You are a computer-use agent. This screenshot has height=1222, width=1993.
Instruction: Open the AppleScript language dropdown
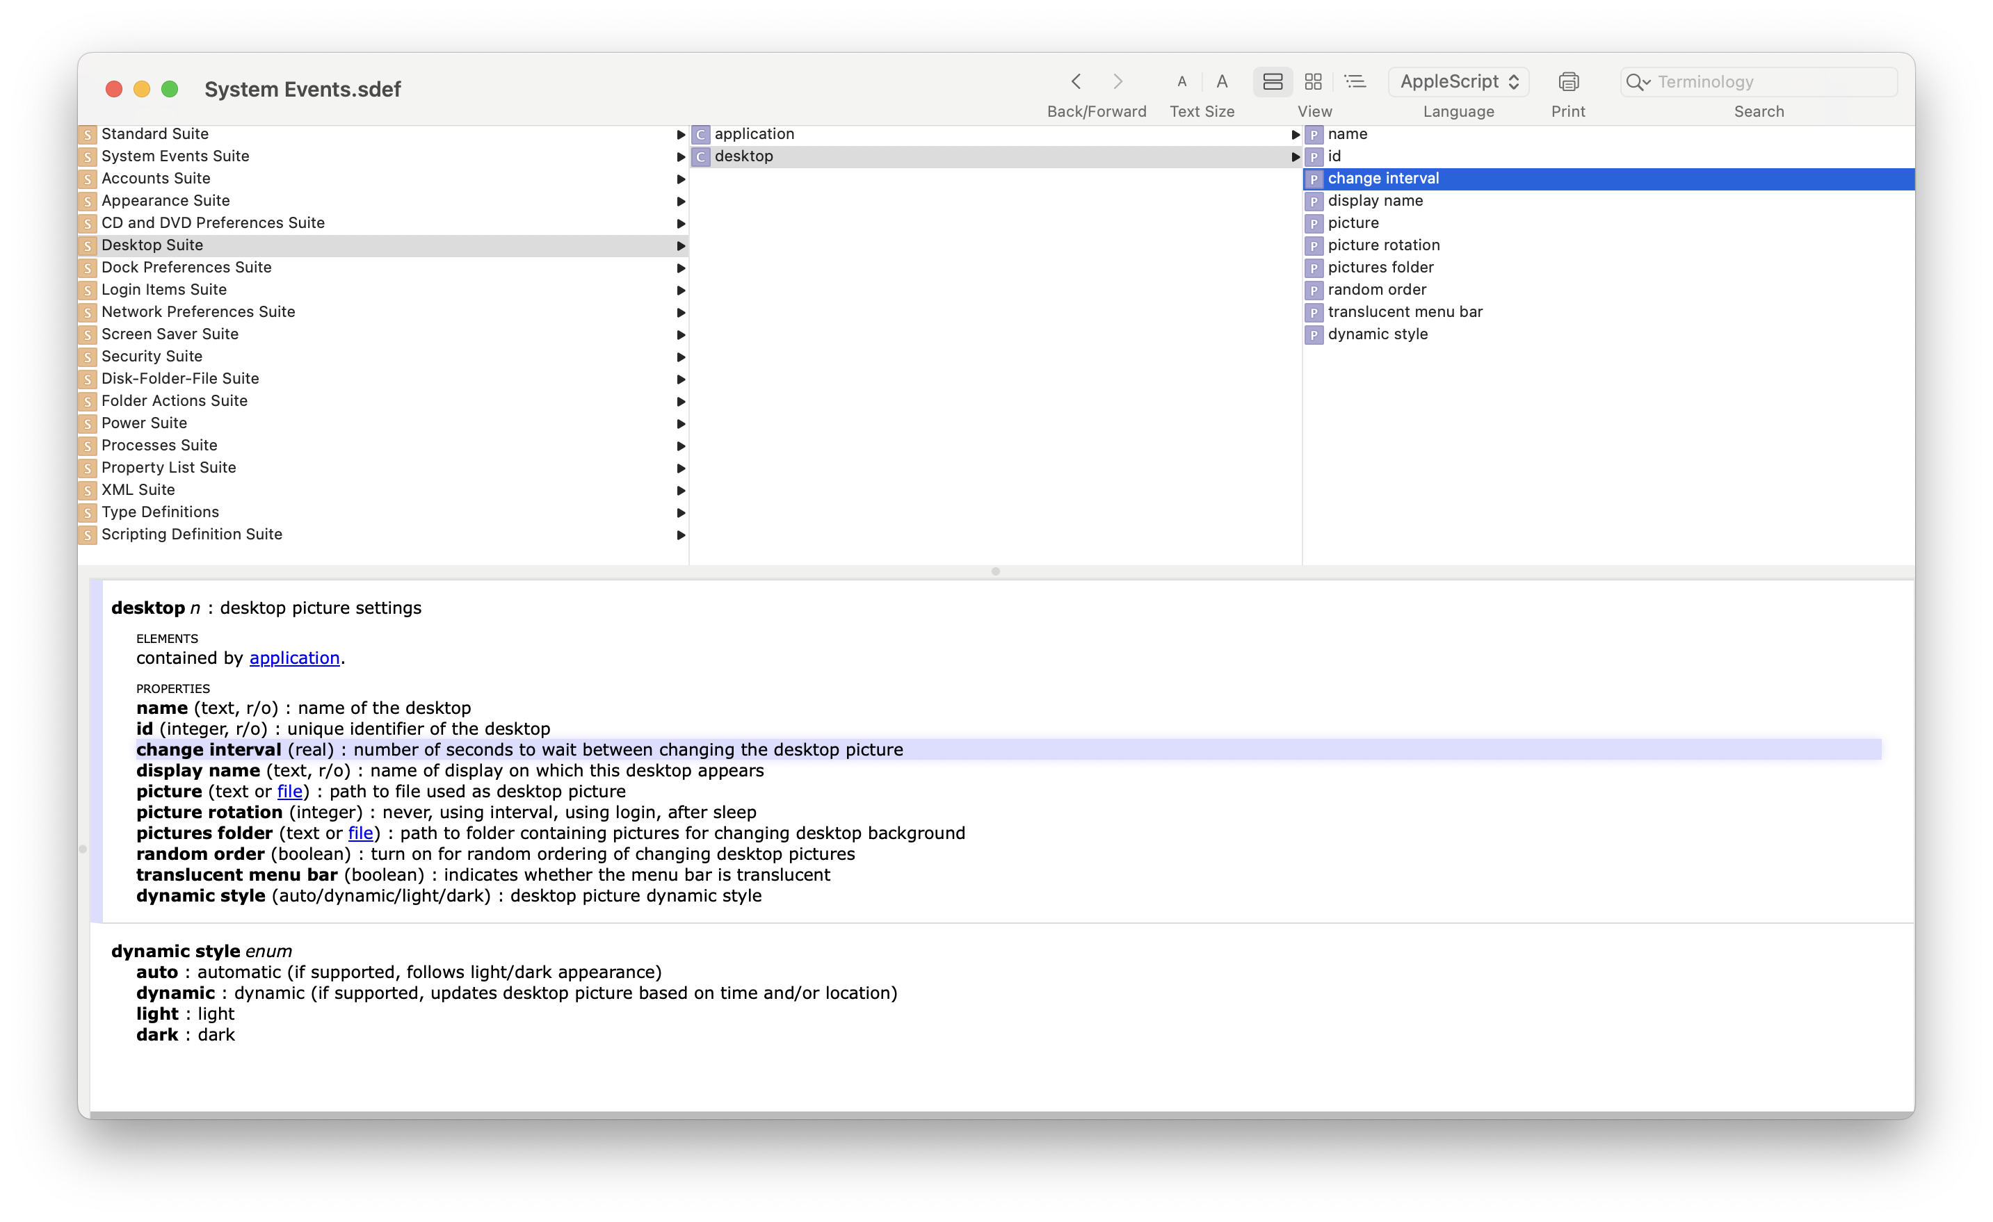pyautogui.click(x=1459, y=82)
